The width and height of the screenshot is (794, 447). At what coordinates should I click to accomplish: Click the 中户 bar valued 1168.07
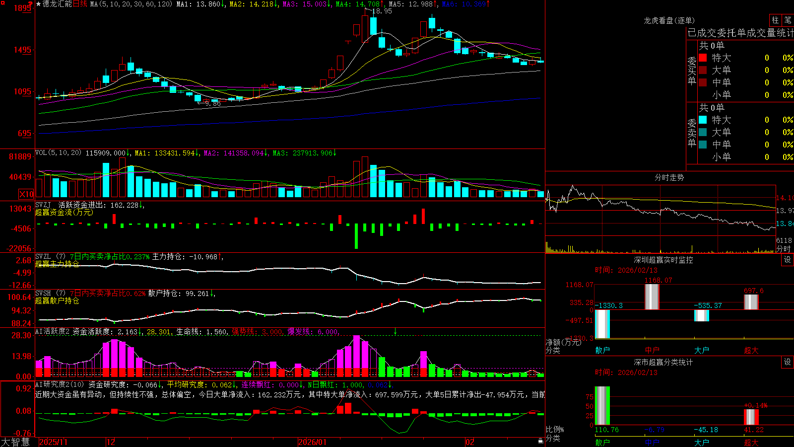point(652,297)
